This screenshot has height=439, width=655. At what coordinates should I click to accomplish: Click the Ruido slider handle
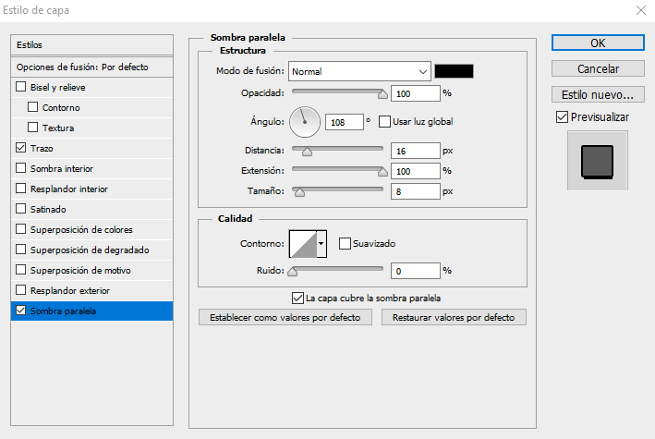point(293,272)
